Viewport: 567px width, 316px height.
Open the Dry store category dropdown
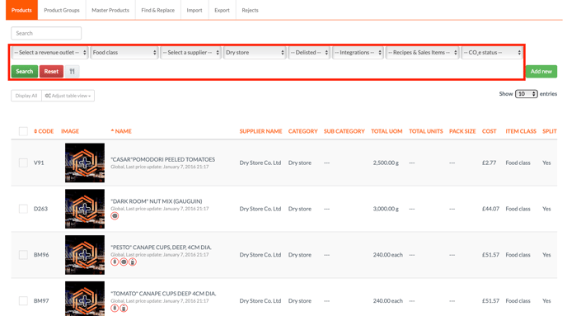tap(255, 53)
